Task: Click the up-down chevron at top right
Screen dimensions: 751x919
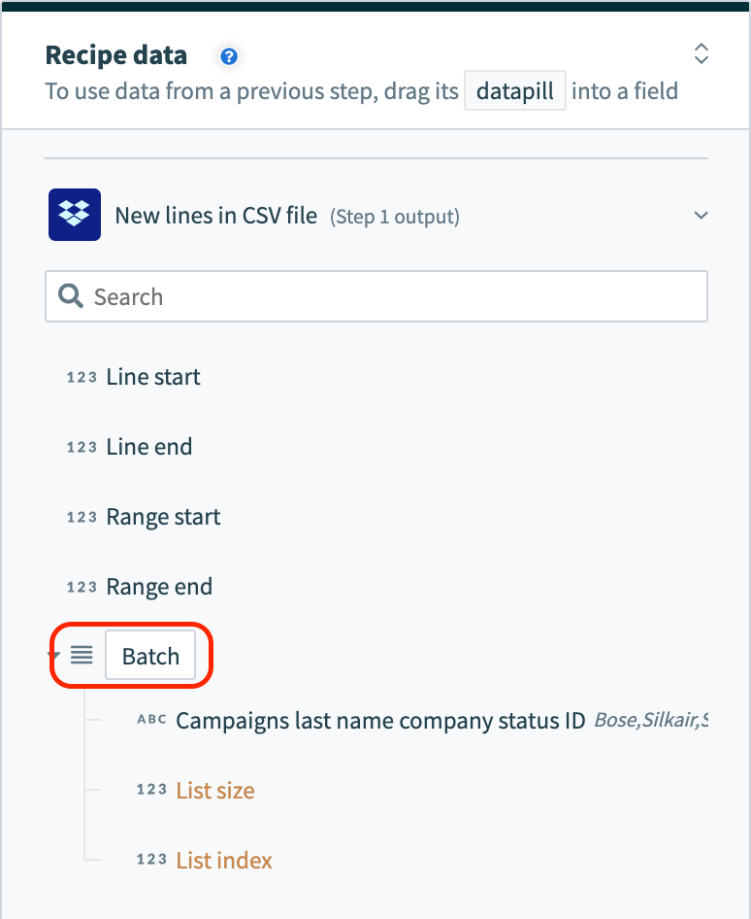Action: click(x=701, y=53)
